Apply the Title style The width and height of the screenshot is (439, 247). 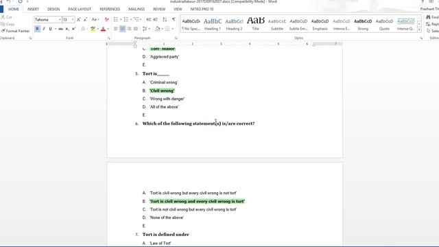[x=255, y=24]
